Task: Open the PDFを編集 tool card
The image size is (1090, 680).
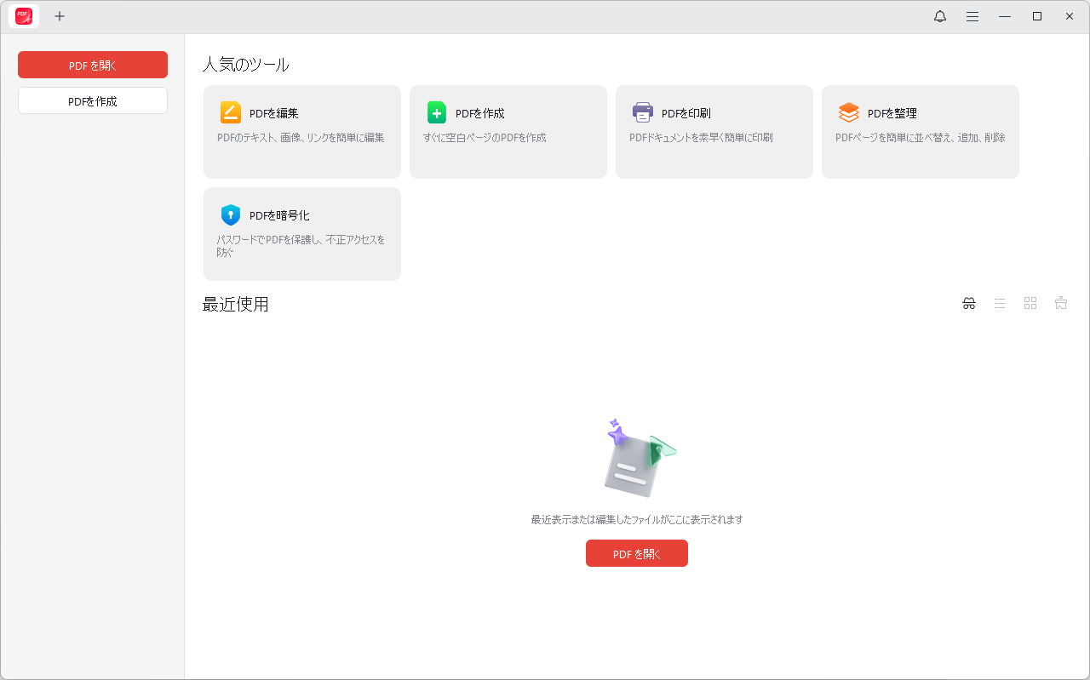Action: click(x=301, y=131)
